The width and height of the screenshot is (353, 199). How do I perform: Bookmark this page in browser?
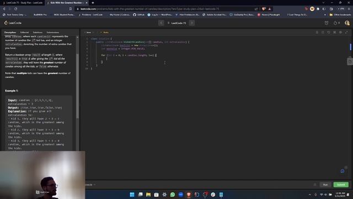71,9
